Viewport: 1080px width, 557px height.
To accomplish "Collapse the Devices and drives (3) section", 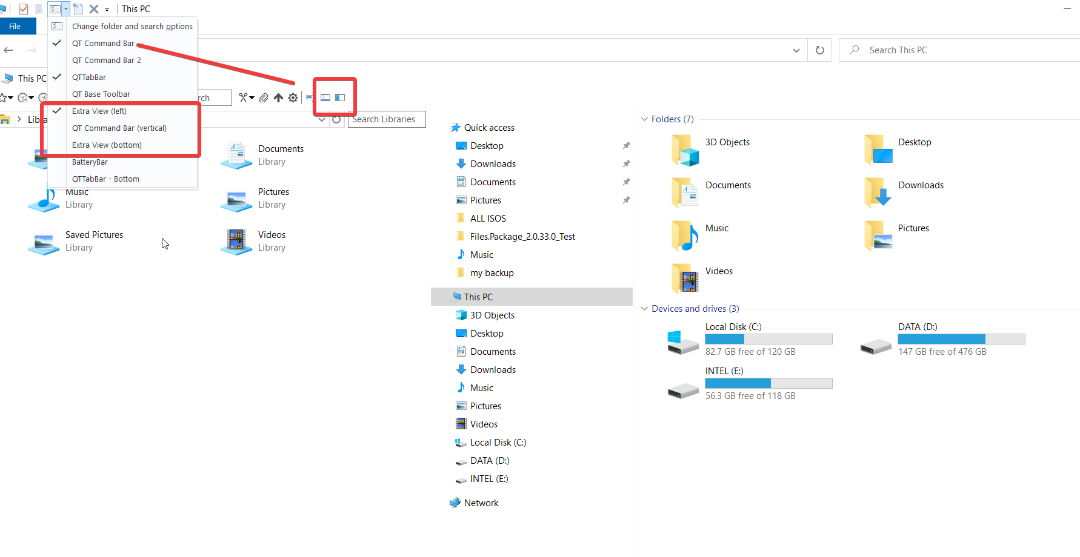I will (644, 308).
